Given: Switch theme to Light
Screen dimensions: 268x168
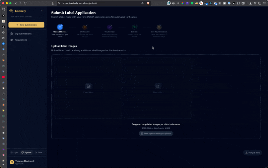Looking at the screenshot, I should pyautogui.click(x=14, y=153).
